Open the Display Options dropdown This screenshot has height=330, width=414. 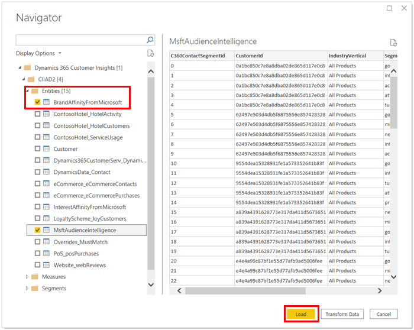(38, 53)
